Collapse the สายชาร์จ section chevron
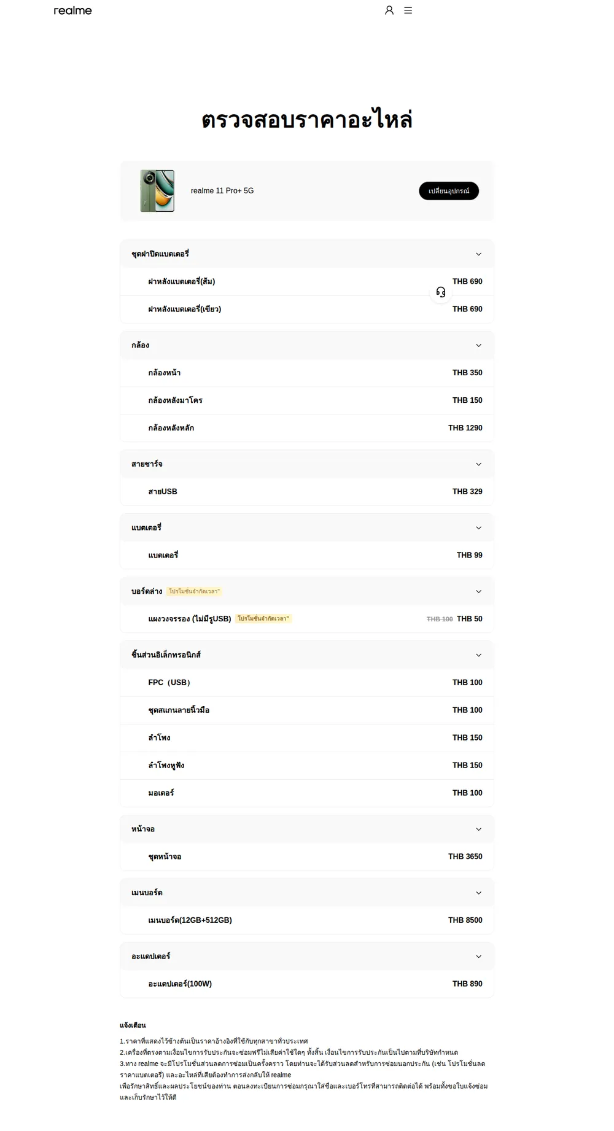Viewport: 614px width, 1131px height. click(x=479, y=464)
